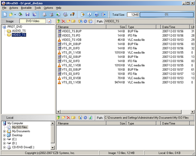Click the Information (i) toolbar icon
Screen dimensions: 196x156
click(x=89, y=15)
